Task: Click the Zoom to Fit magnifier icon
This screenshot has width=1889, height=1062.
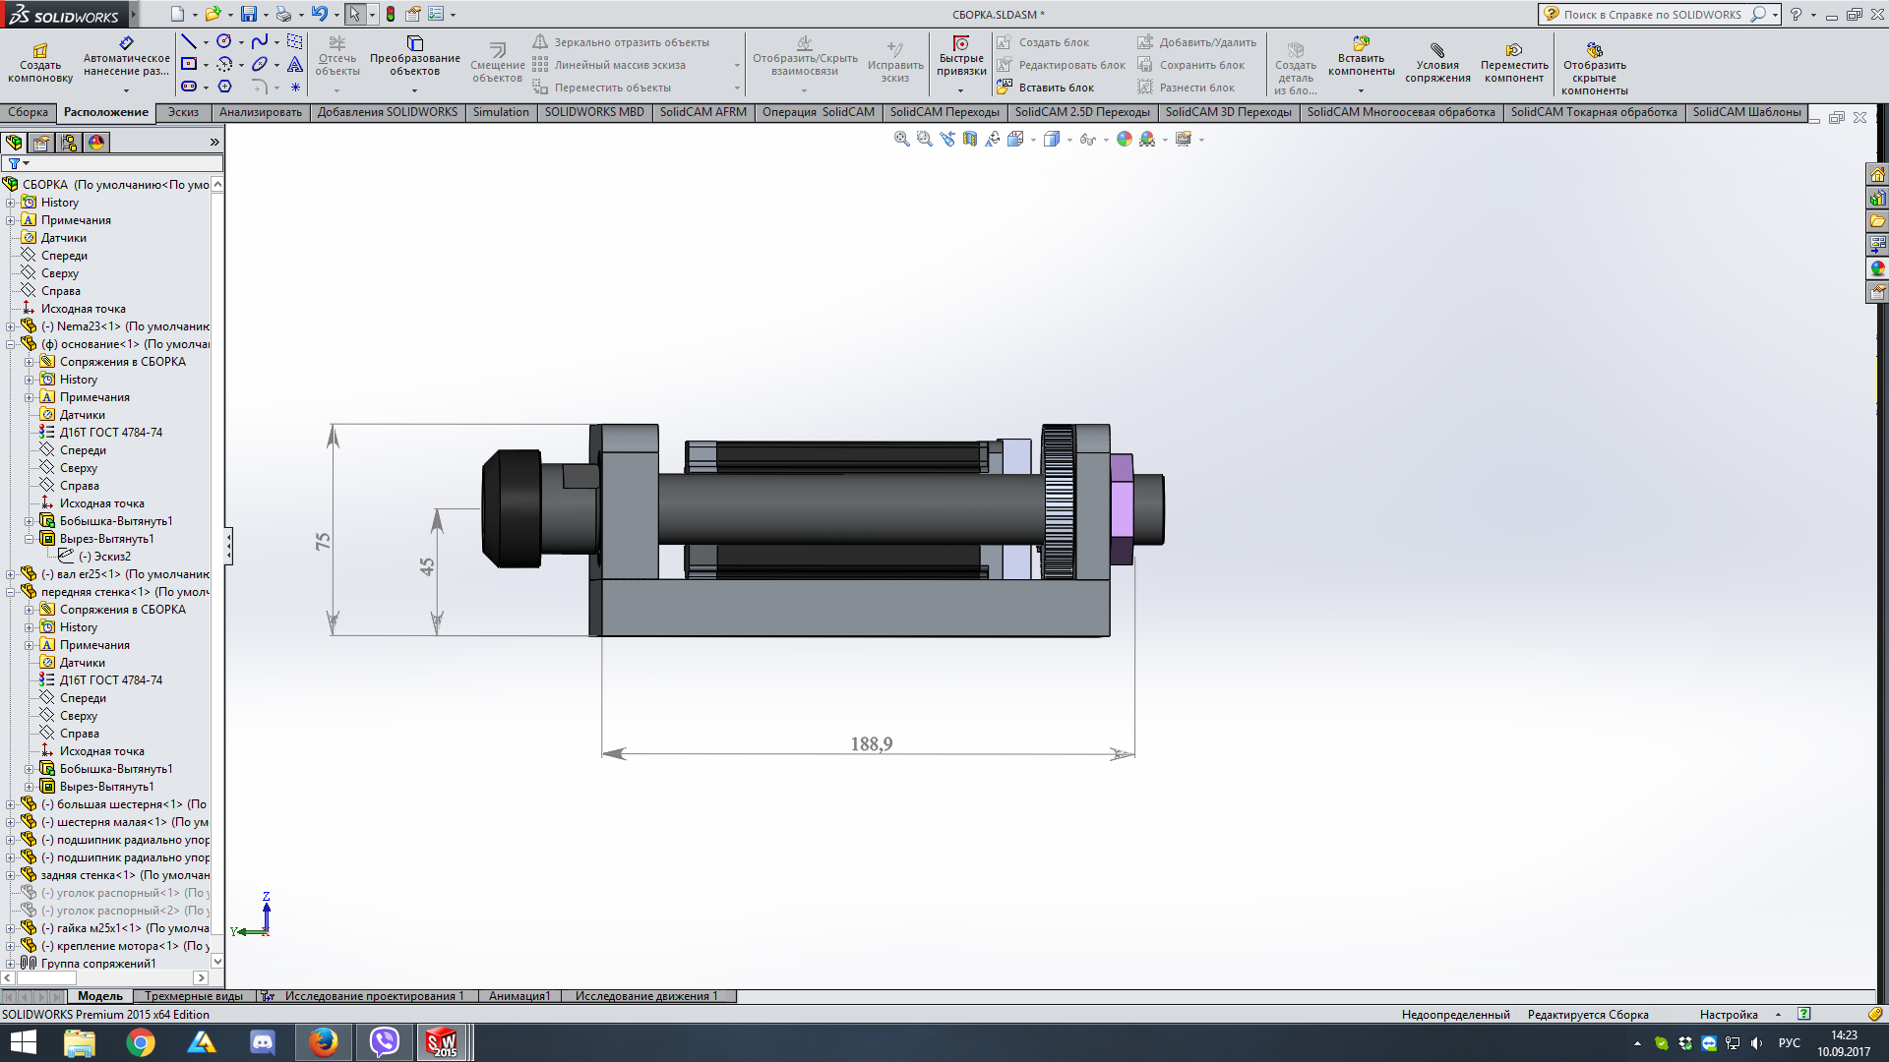Action: point(901,140)
